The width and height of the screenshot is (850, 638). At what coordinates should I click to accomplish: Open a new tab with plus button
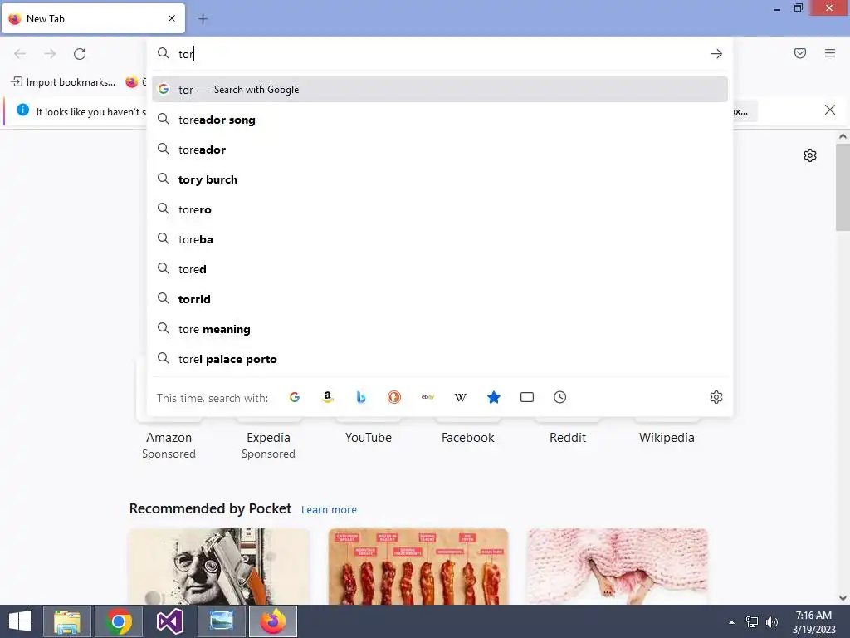pyautogui.click(x=203, y=19)
